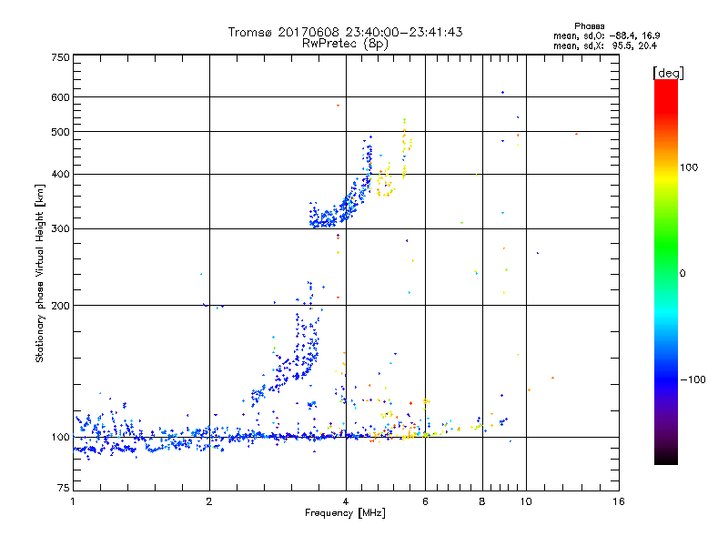Select the RwPretec (8p) subtitle
The height and width of the screenshot is (546, 728).
pos(346,43)
